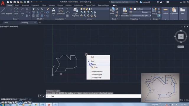Click the viewport label 2D Wireframe
189x106 pixels.
point(12,26)
